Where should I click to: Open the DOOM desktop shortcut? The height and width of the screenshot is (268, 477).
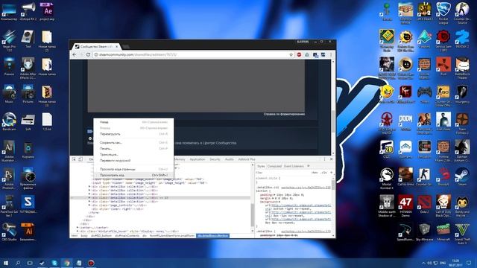point(405,122)
